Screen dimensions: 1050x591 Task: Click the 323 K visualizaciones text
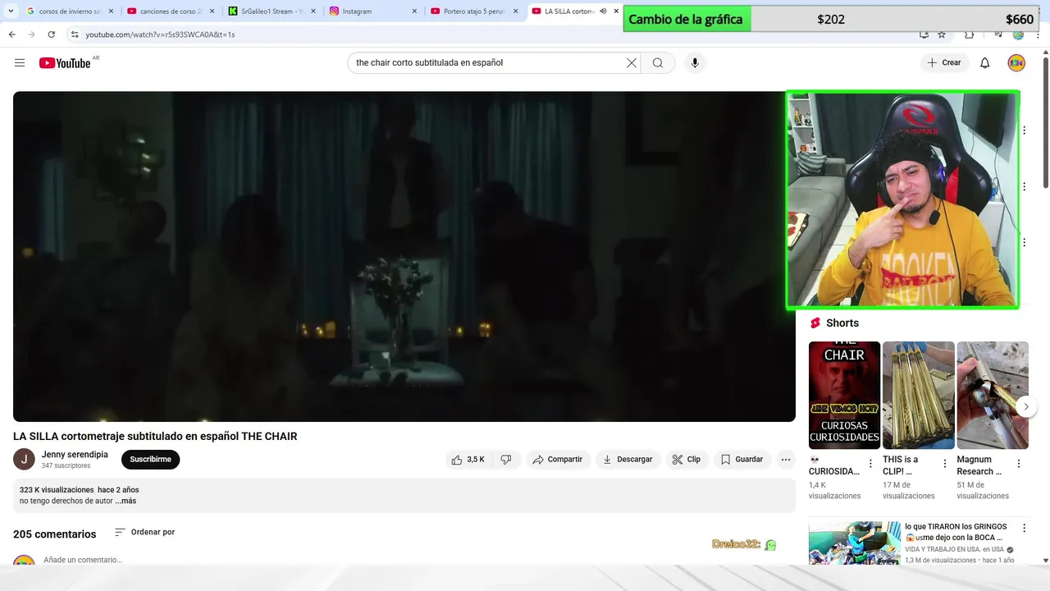click(57, 490)
